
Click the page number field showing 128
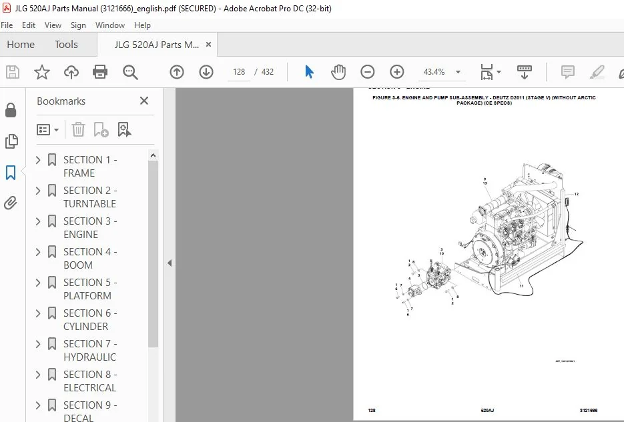(239, 72)
